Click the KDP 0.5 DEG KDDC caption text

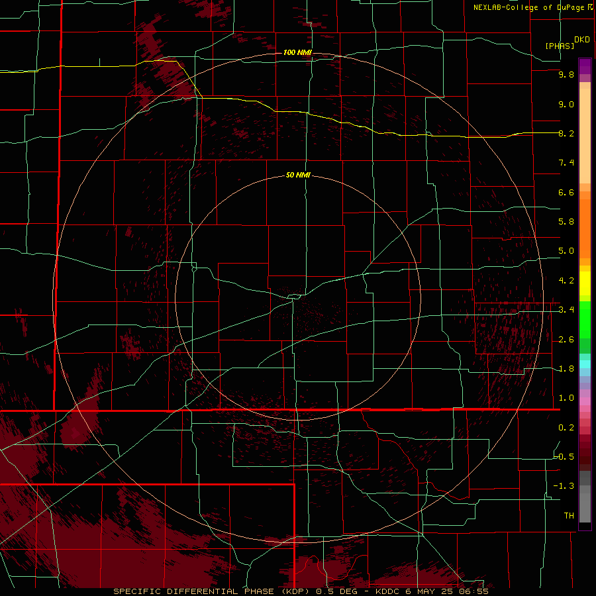point(301,591)
